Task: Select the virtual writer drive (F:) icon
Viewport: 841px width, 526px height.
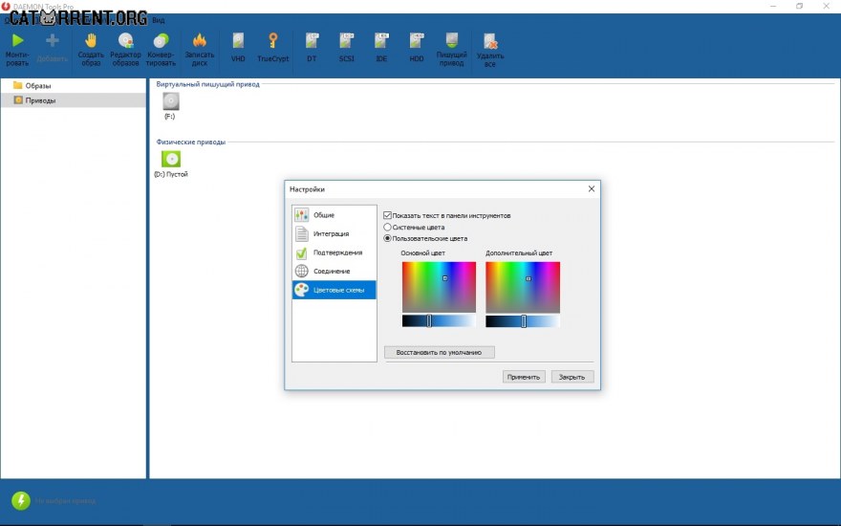Action: 170,101
